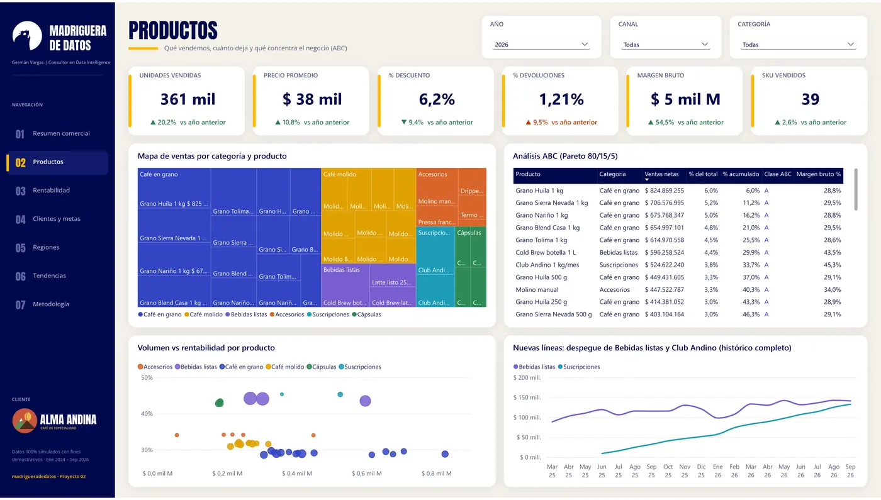Click the Suscripciones legend entry in Nuevas líneas chart
The image size is (881, 500).
point(579,367)
